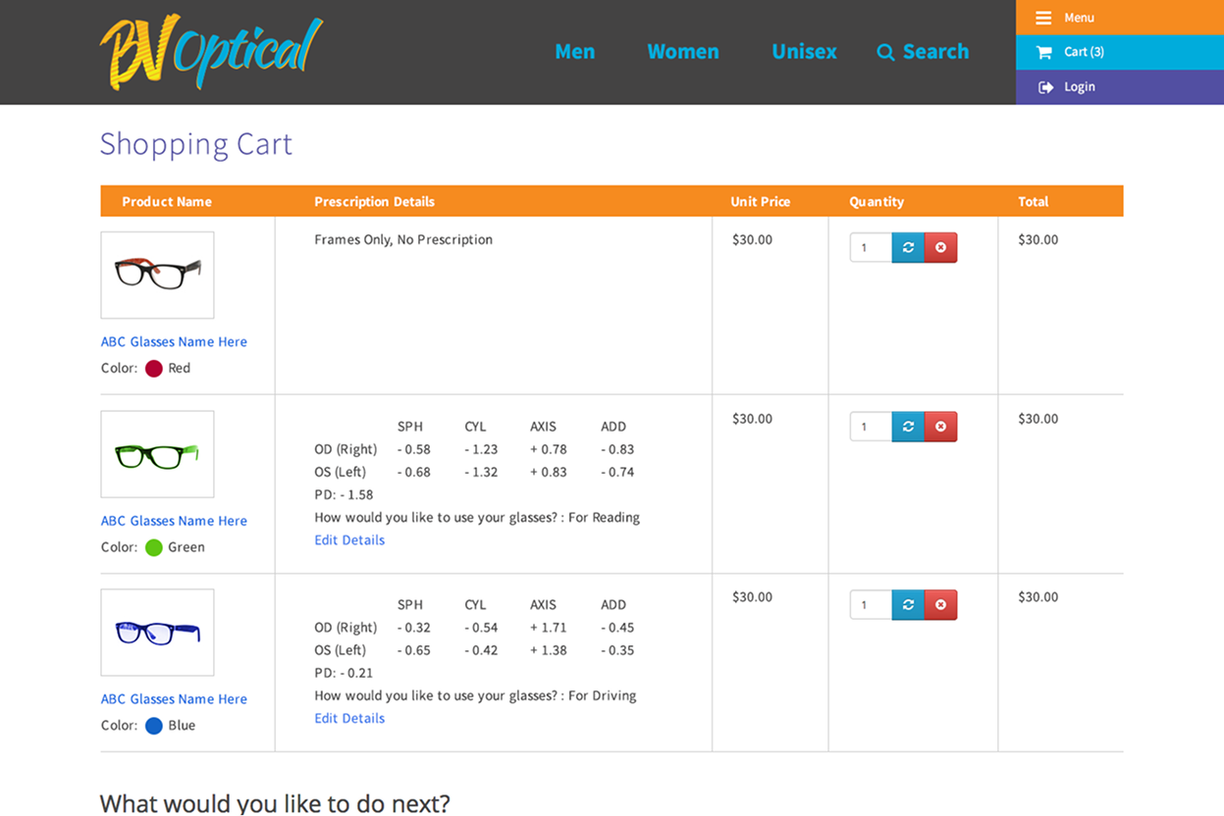
Task: Edit Details for the reading glasses
Action: [349, 540]
